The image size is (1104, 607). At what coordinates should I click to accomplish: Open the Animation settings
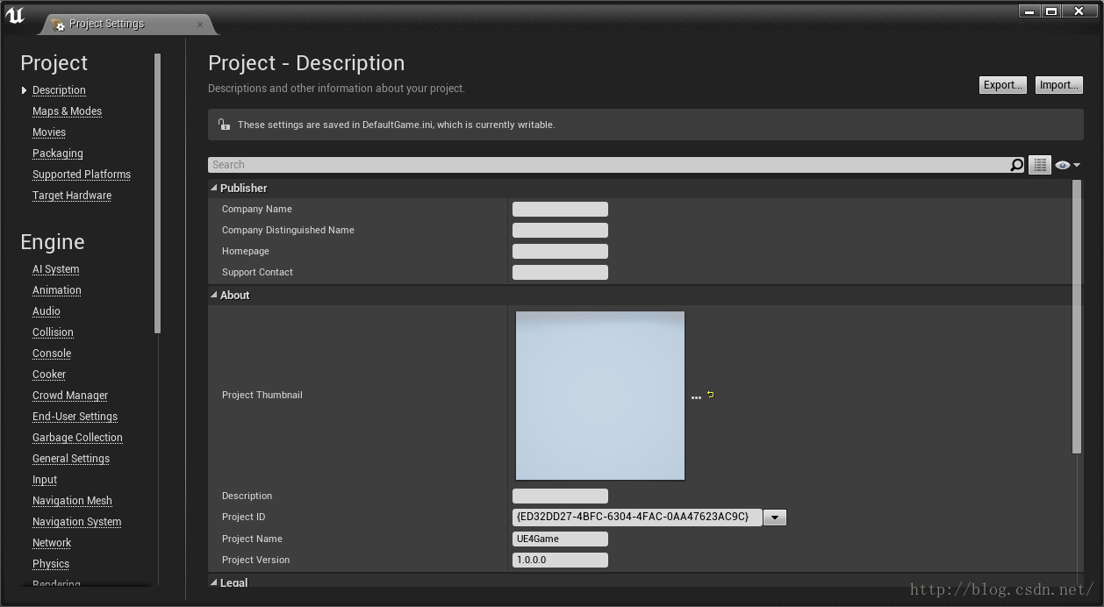pos(57,290)
